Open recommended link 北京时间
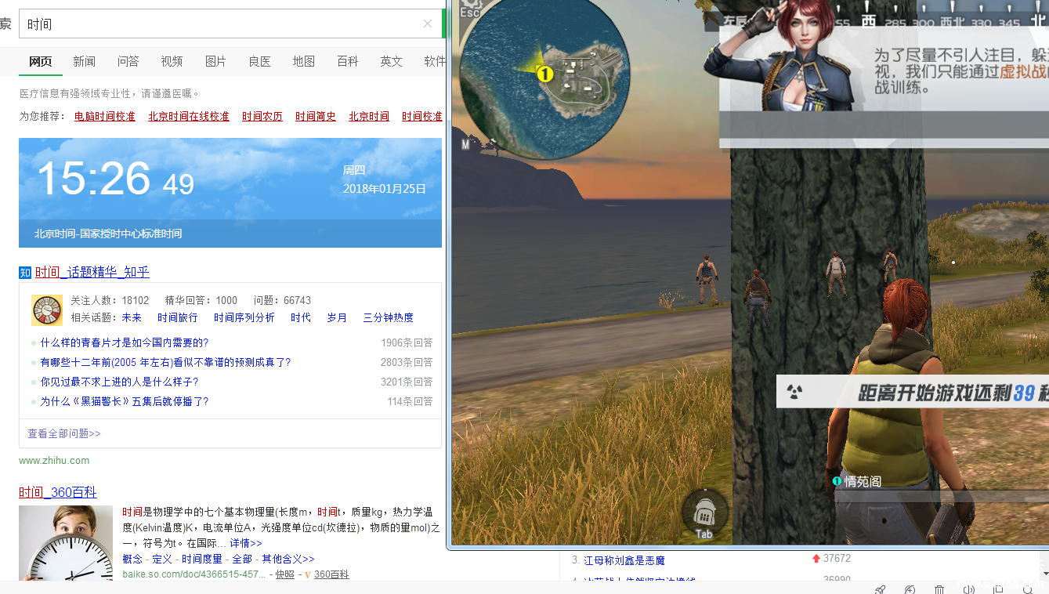Viewport: 1049px width, 594px height. click(369, 116)
